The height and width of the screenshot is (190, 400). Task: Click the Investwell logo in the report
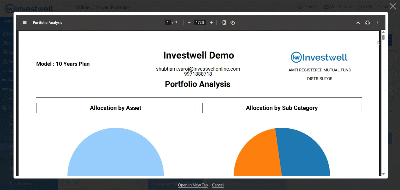pos(319,57)
